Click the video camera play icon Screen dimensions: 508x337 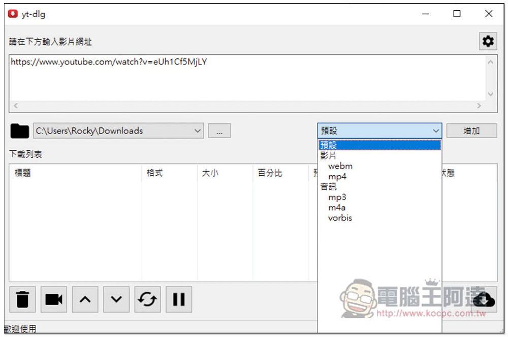[x=54, y=299]
